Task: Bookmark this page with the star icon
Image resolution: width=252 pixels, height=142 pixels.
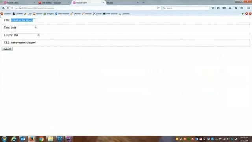Action: (x=213, y=8)
